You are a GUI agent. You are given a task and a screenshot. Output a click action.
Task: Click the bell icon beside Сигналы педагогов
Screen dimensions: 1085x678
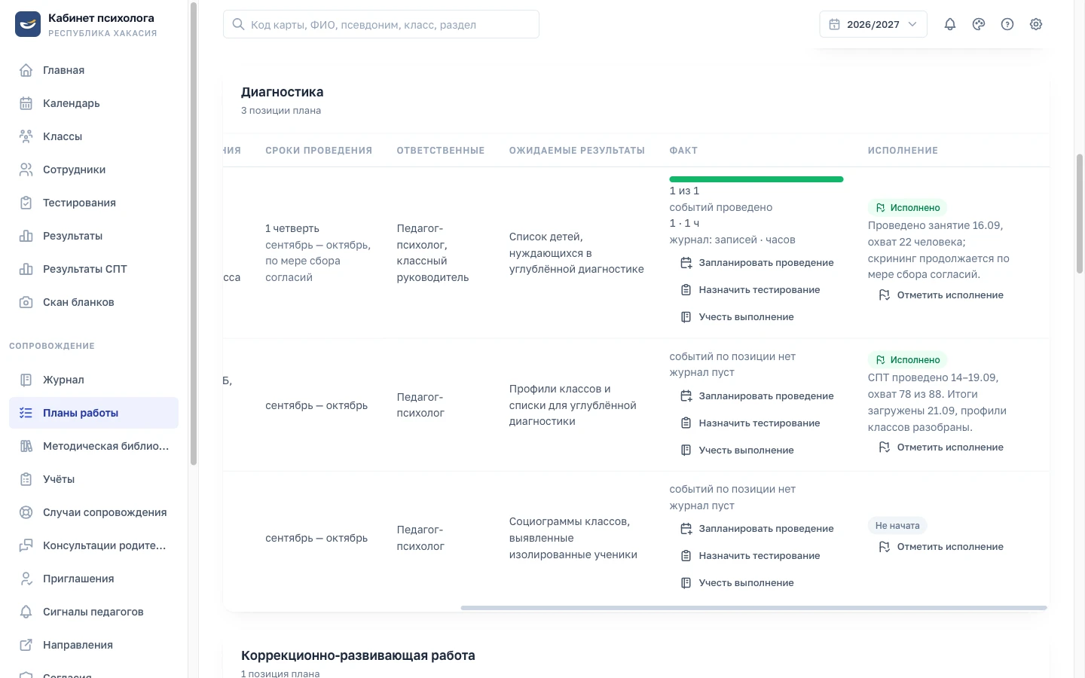tap(26, 612)
